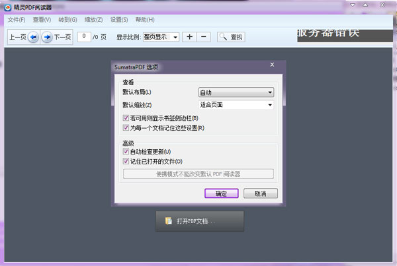Image resolution: width=397 pixels, height=266 pixels.
Task: Click the 服务器错误 banner at top right
Action: pyautogui.click(x=345, y=36)
